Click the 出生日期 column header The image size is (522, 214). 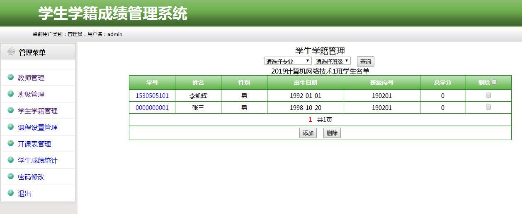(x=306, y=83)
